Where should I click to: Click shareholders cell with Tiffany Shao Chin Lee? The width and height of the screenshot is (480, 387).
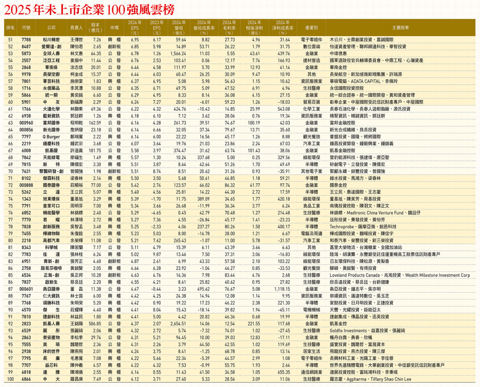[x=370, y=379]
